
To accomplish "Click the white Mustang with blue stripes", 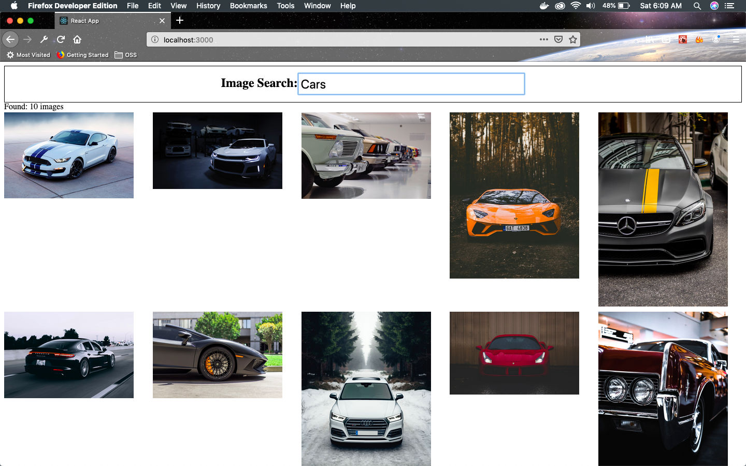I will tap(69, 155).
